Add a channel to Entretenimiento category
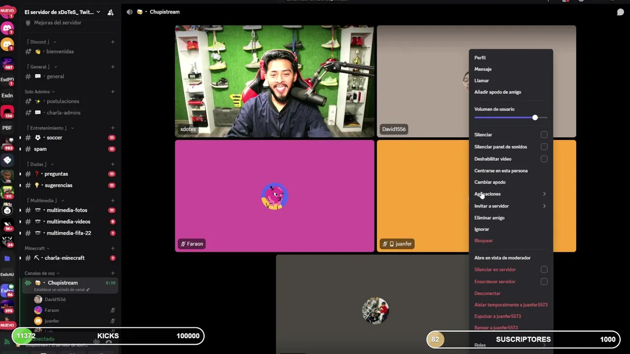630x354 pixels. tap(113, 128)
